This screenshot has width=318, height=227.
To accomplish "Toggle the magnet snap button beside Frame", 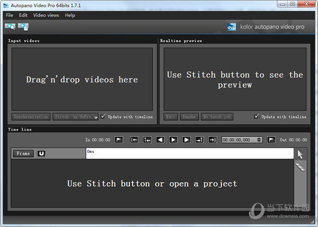I will [x=41, y=153].
